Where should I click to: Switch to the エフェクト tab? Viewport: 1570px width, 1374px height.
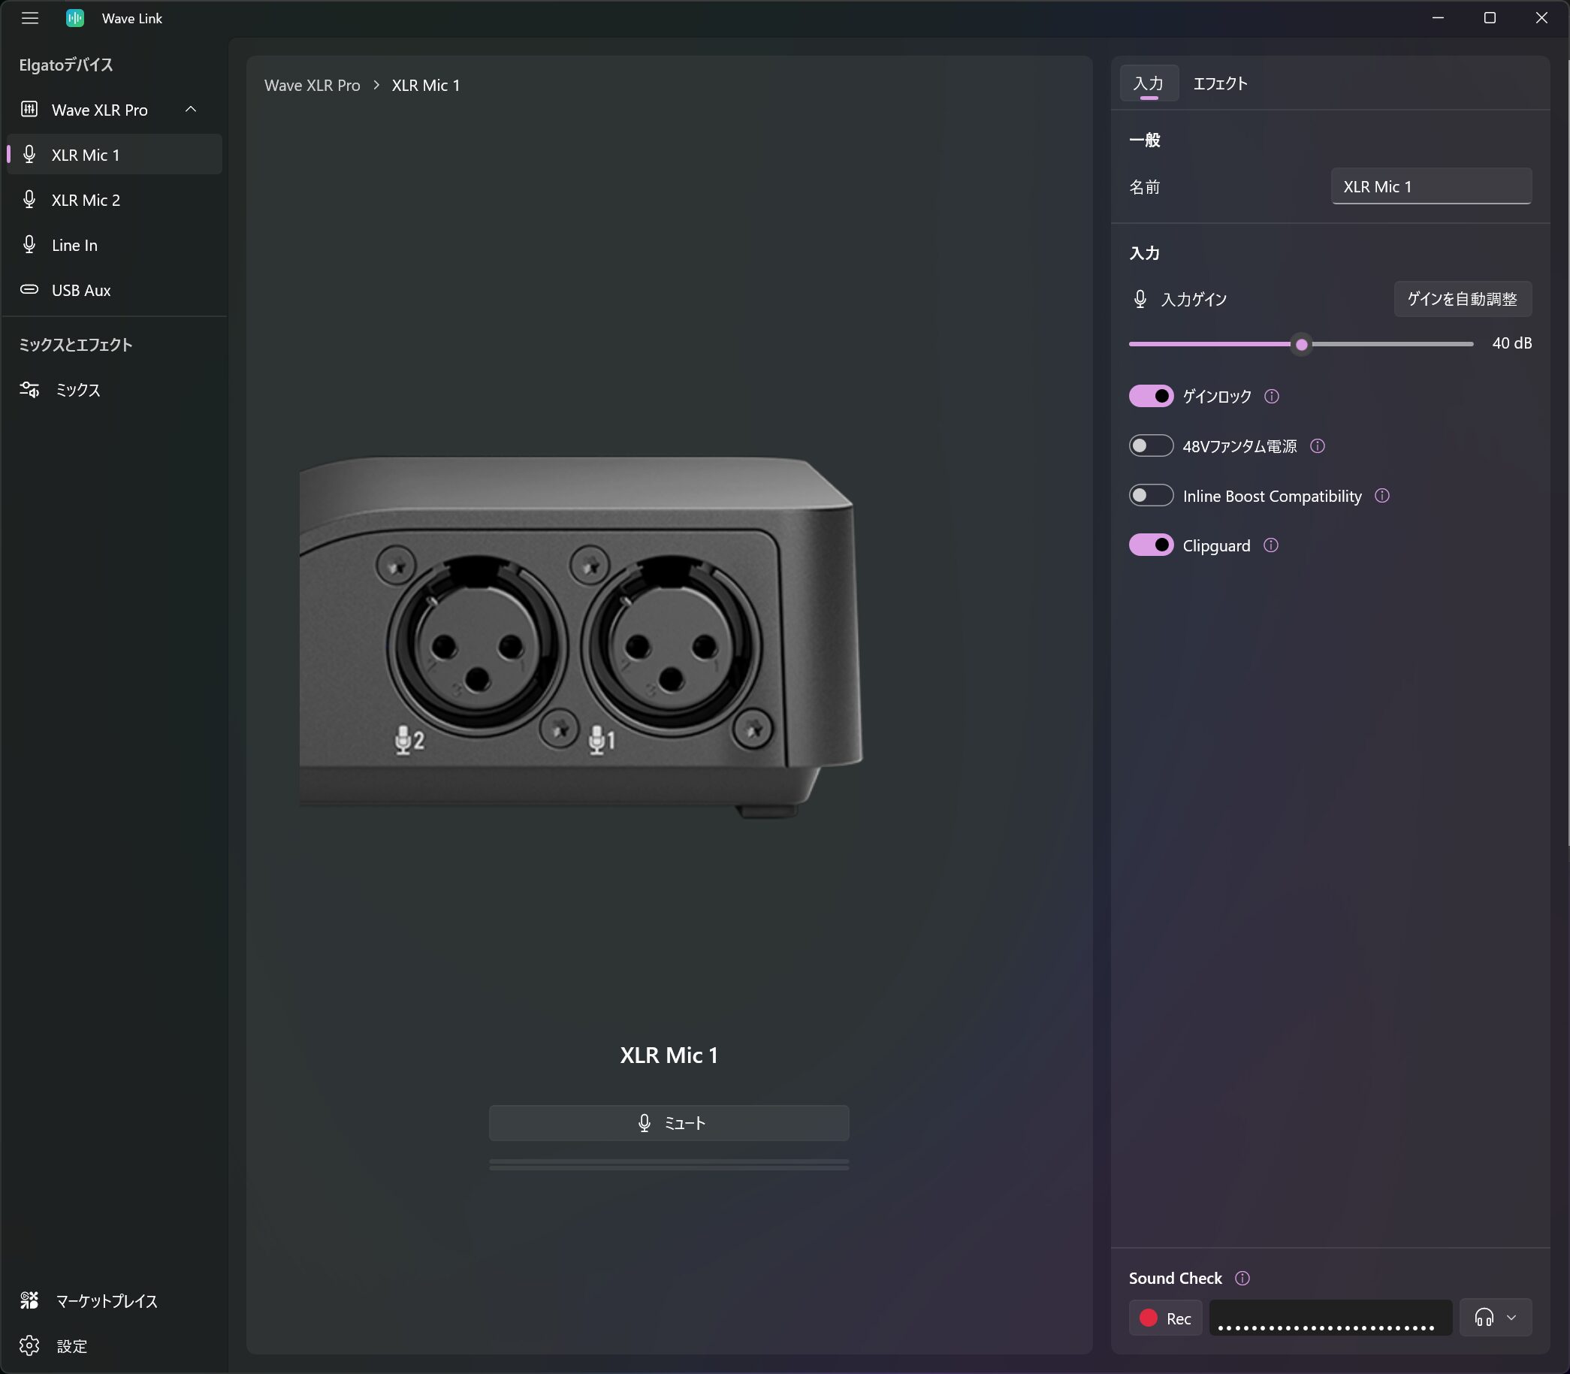[x=1220, y=83]
